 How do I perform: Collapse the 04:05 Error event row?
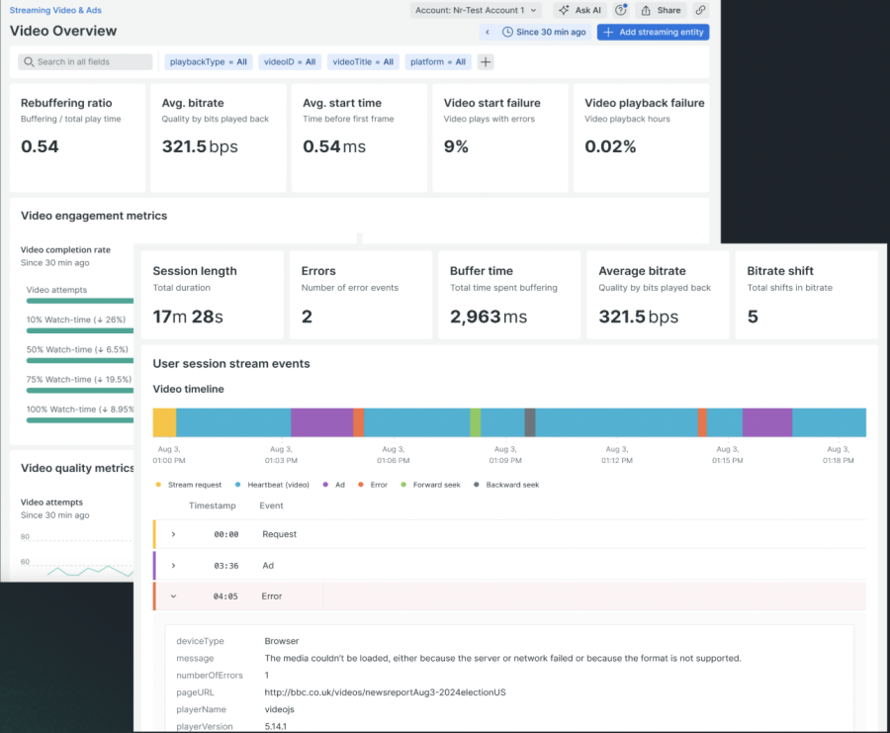[x=173, y=596]
